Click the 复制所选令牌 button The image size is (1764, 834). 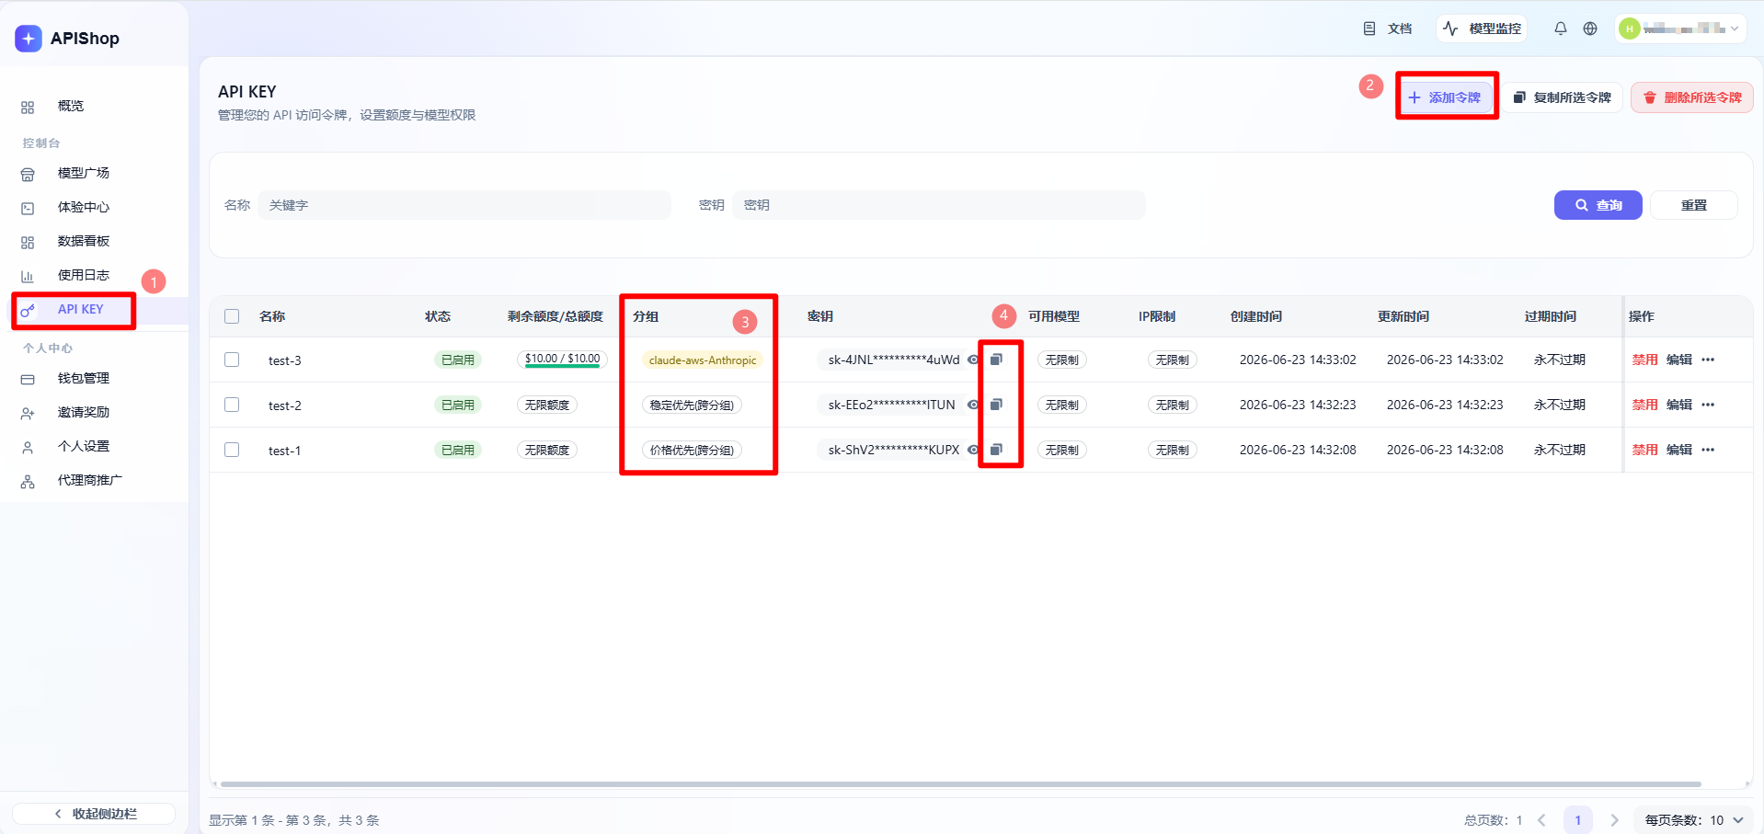pyautogui.click(x=1563, y=97)
